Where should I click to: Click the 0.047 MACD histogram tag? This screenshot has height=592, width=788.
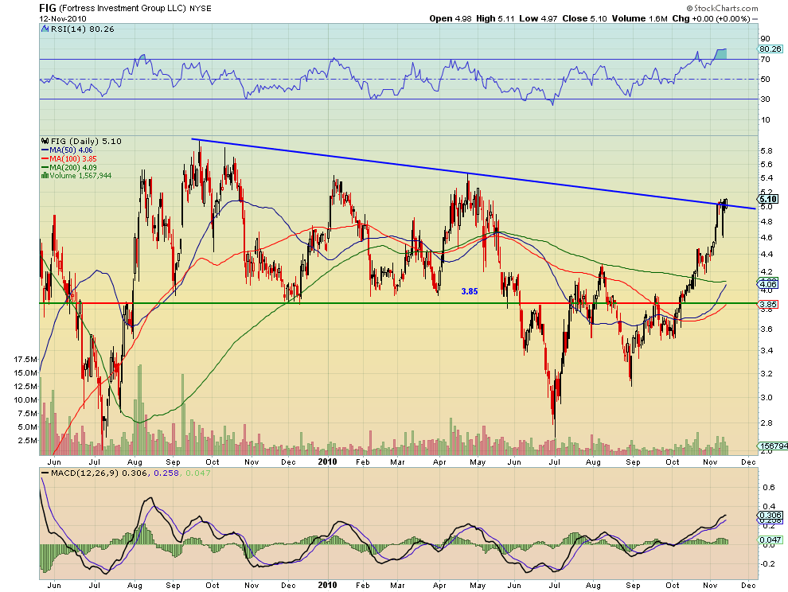pyautogui.click(x=770, y=540)
